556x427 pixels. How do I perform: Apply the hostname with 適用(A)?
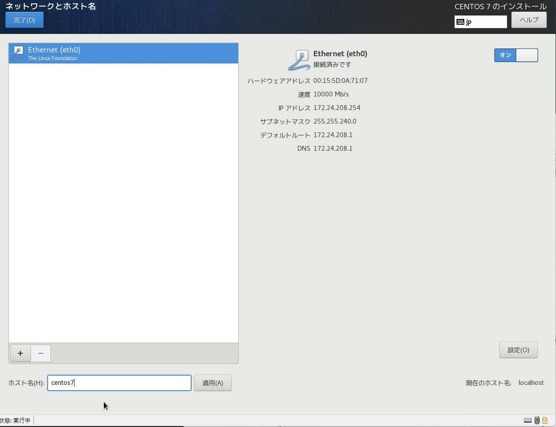pos(213,382)
